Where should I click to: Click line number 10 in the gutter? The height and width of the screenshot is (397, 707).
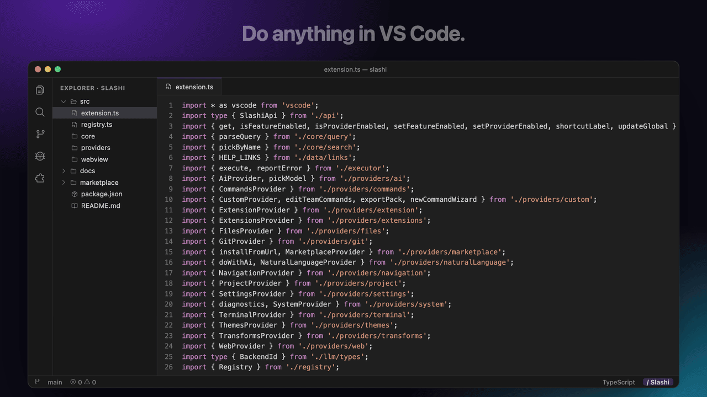[168, 200]
